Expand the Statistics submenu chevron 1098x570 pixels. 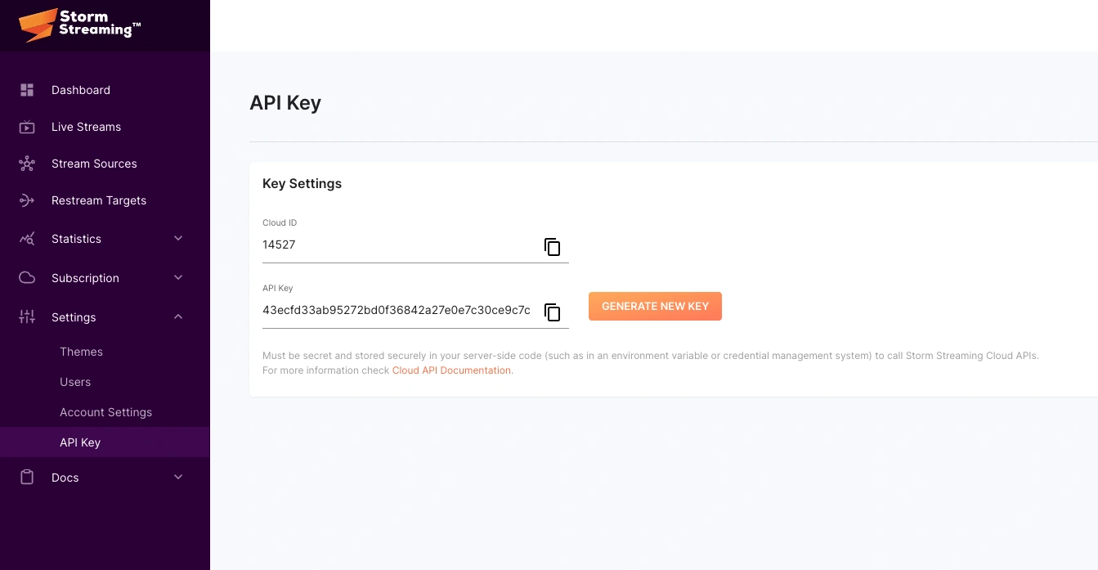tap(178, 239)
